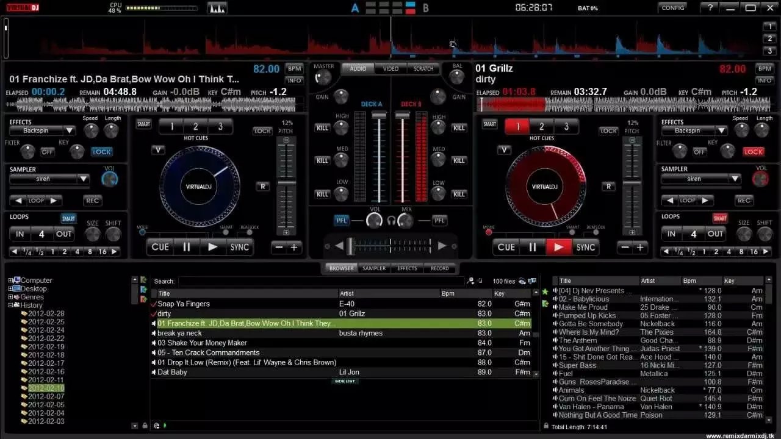Image resolution: width=781 pixels, height=439 pixels.
Task: Toggle the red key LOCK on deck B
Action: [x=754, y=152]
